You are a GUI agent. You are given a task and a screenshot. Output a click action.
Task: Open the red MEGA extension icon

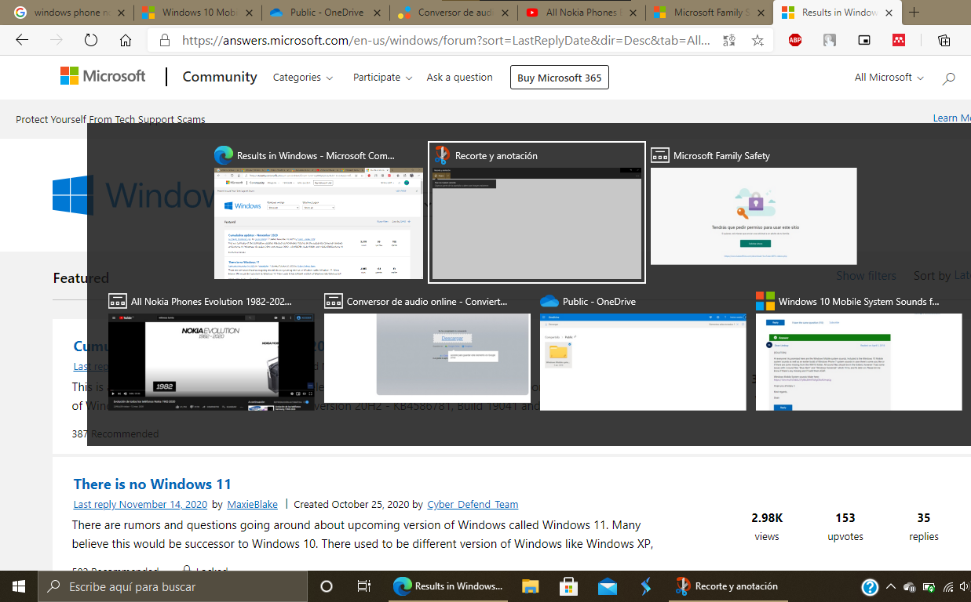point(899,41)
